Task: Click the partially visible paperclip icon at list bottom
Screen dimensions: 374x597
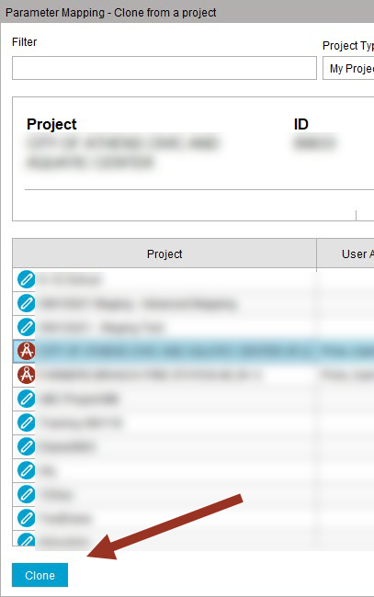Action: pyautogui.click(x=27, y=539)
